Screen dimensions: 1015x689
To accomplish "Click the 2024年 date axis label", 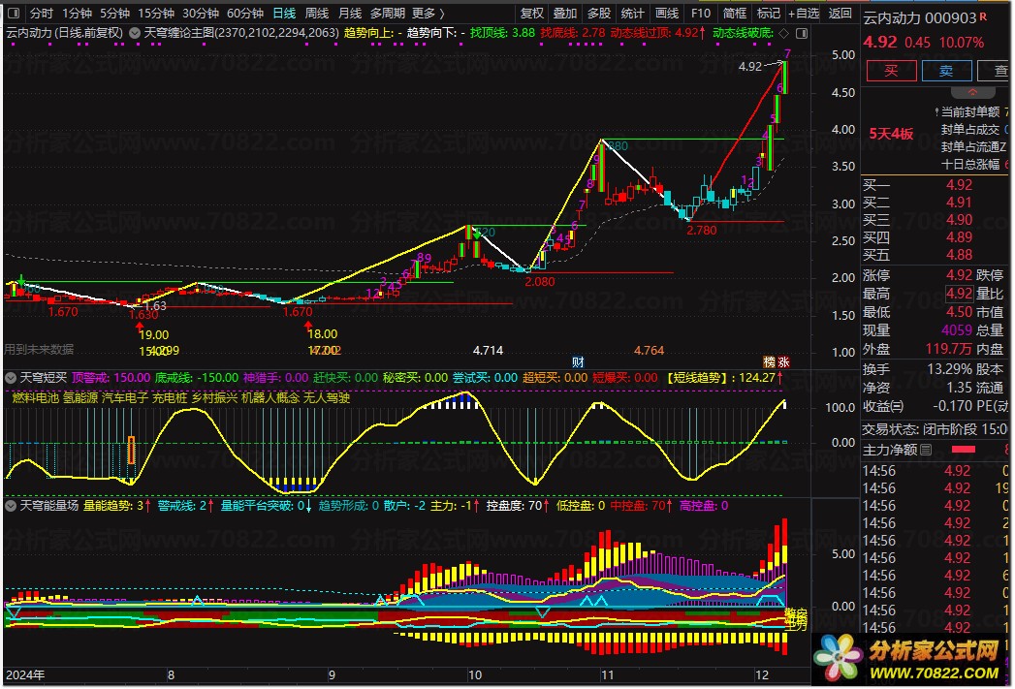I will [x=25, y=674].
